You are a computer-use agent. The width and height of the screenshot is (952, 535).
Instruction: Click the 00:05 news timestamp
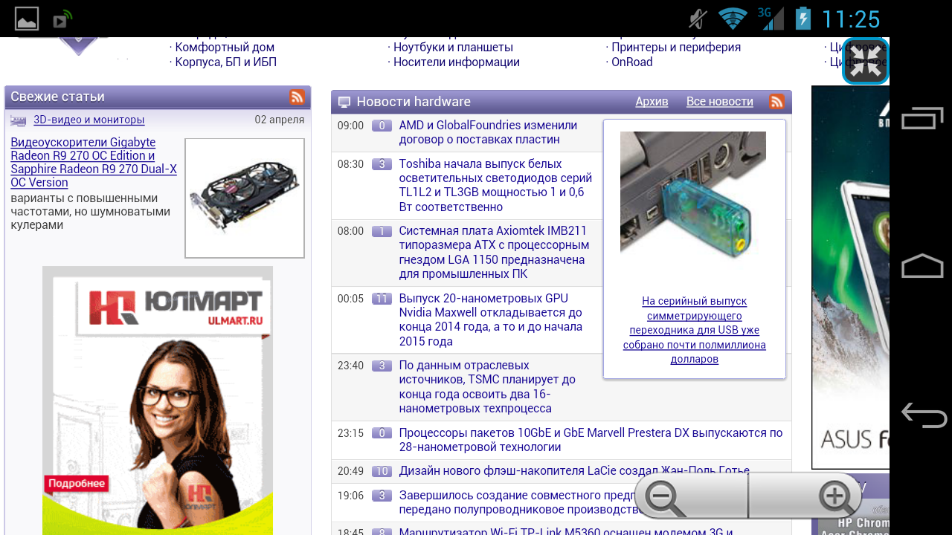(350, 299)
